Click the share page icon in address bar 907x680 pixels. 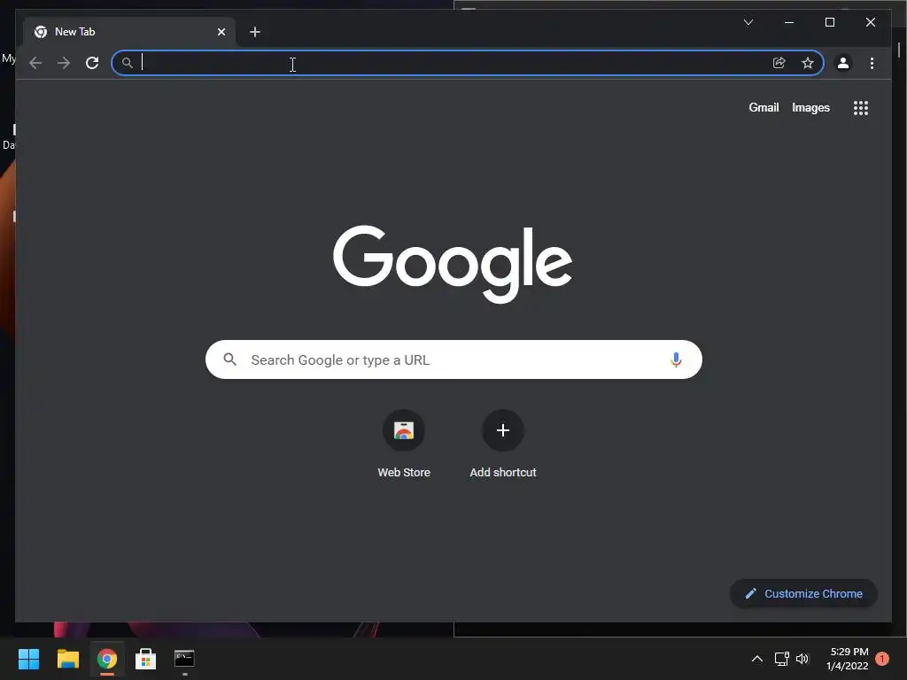click(779, 63)
